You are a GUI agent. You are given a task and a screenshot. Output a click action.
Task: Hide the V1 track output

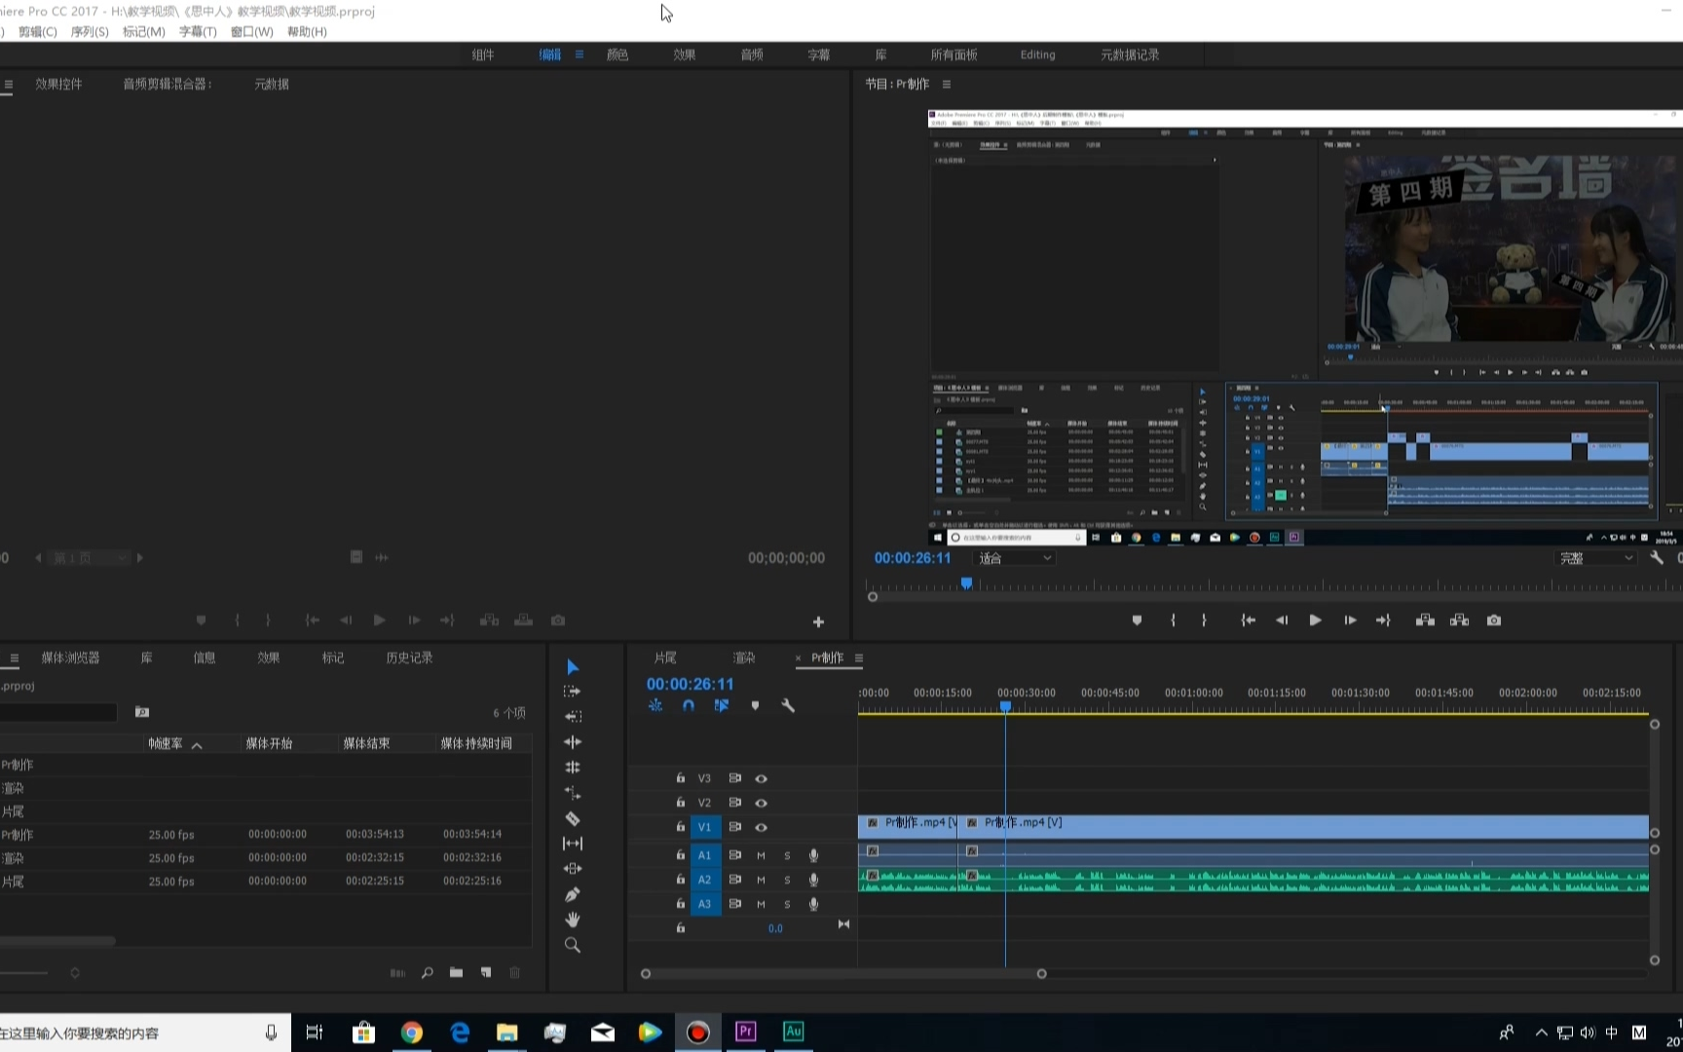click(x=762, y=827)
